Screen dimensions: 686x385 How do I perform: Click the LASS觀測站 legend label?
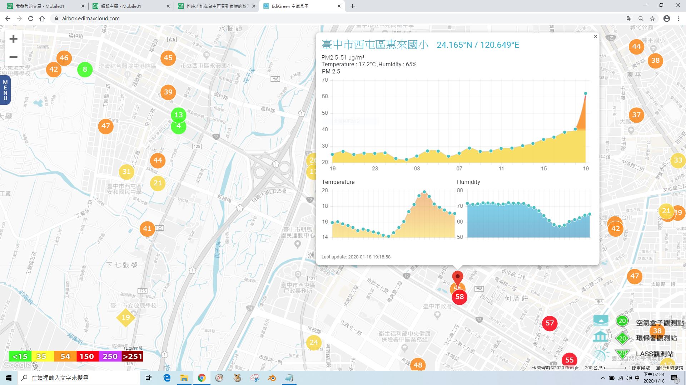point(655,354)
